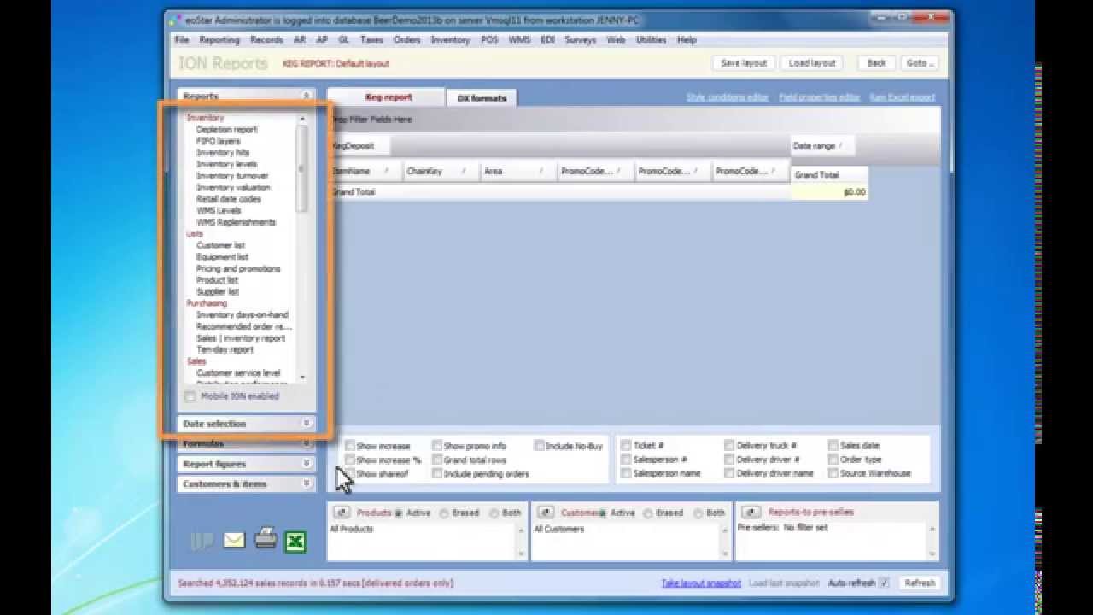Tick the Show promo info checkbox
Viewport: 1093px width, 615px height.
(437, 446)
